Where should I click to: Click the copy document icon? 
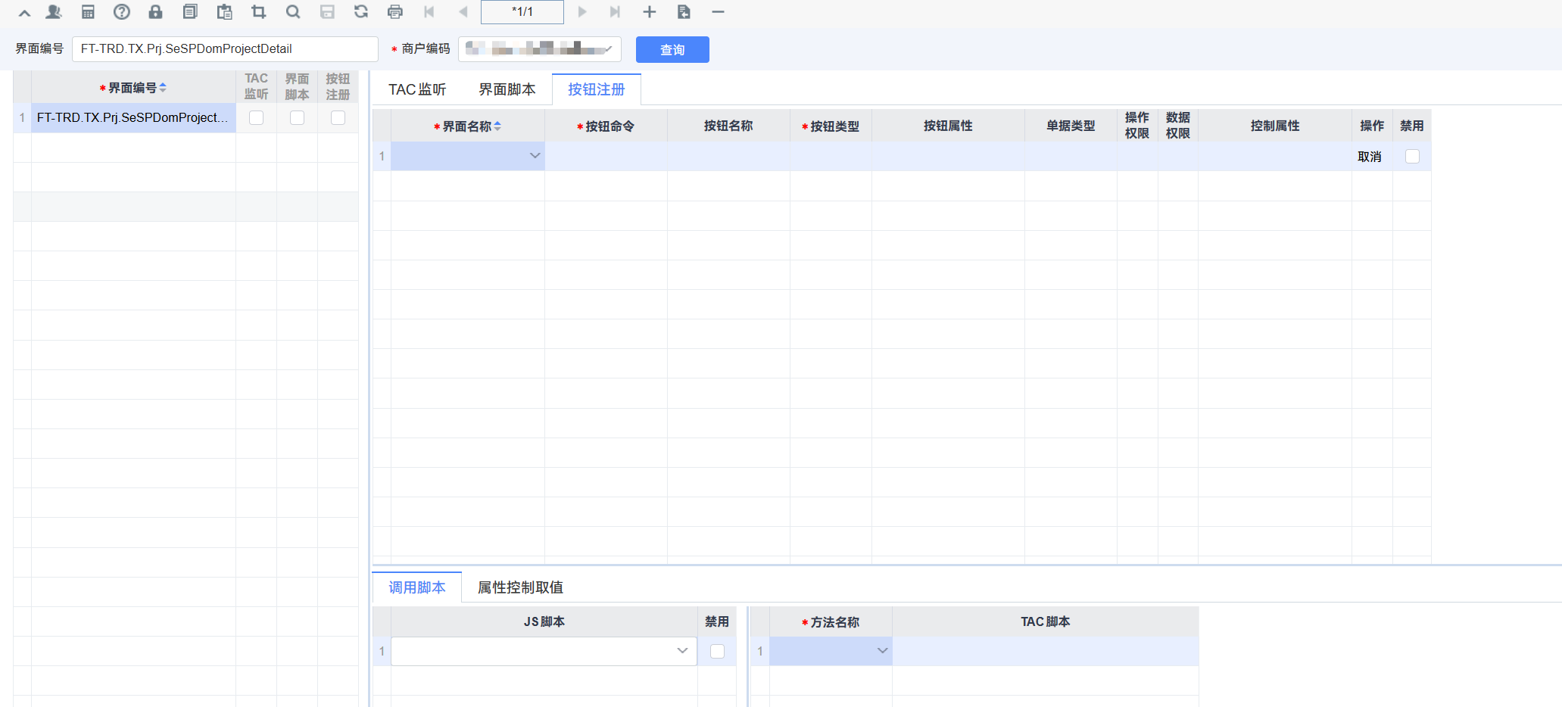coord(190,12)
